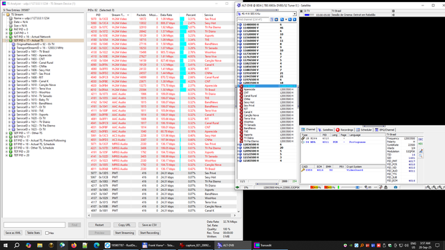Image resolution: width=445 pixels, height=250 pixels.
Task: Click the search text field above Save as XML
Action: [x=34, y=225]
